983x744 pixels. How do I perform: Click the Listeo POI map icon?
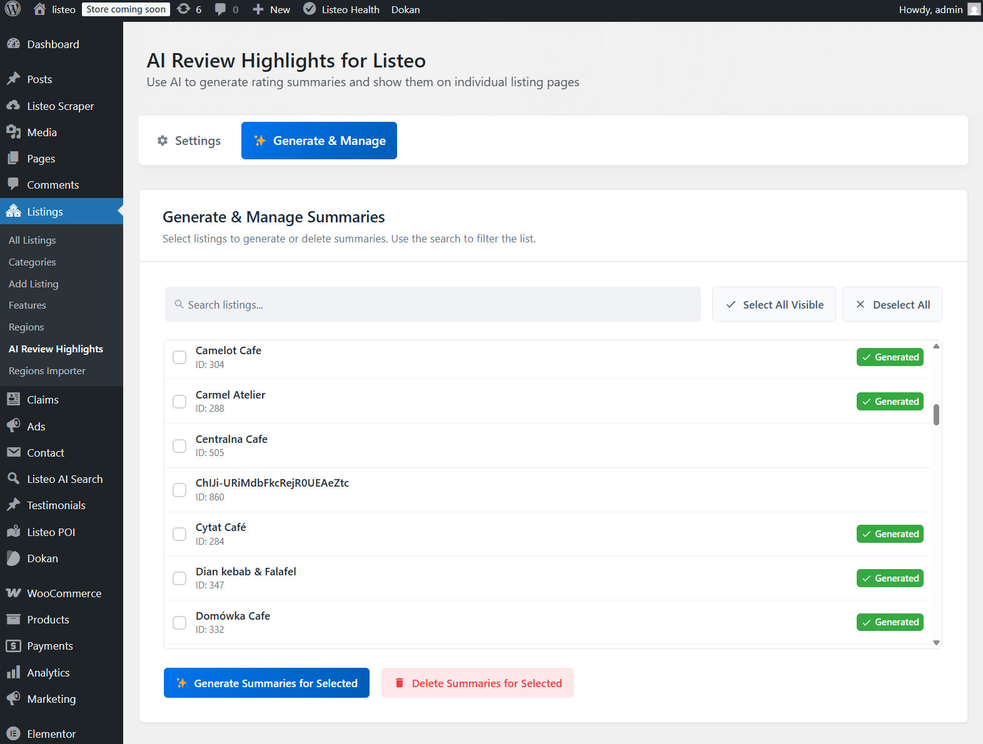click(14, 532)
